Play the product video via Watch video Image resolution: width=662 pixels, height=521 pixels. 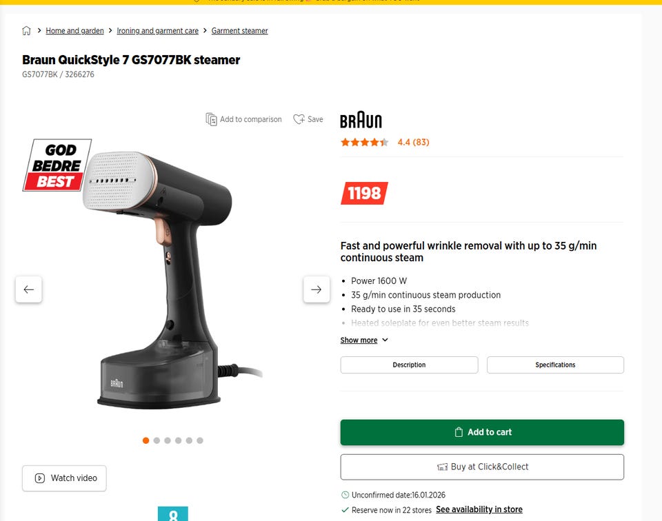[x=64, y=478]
